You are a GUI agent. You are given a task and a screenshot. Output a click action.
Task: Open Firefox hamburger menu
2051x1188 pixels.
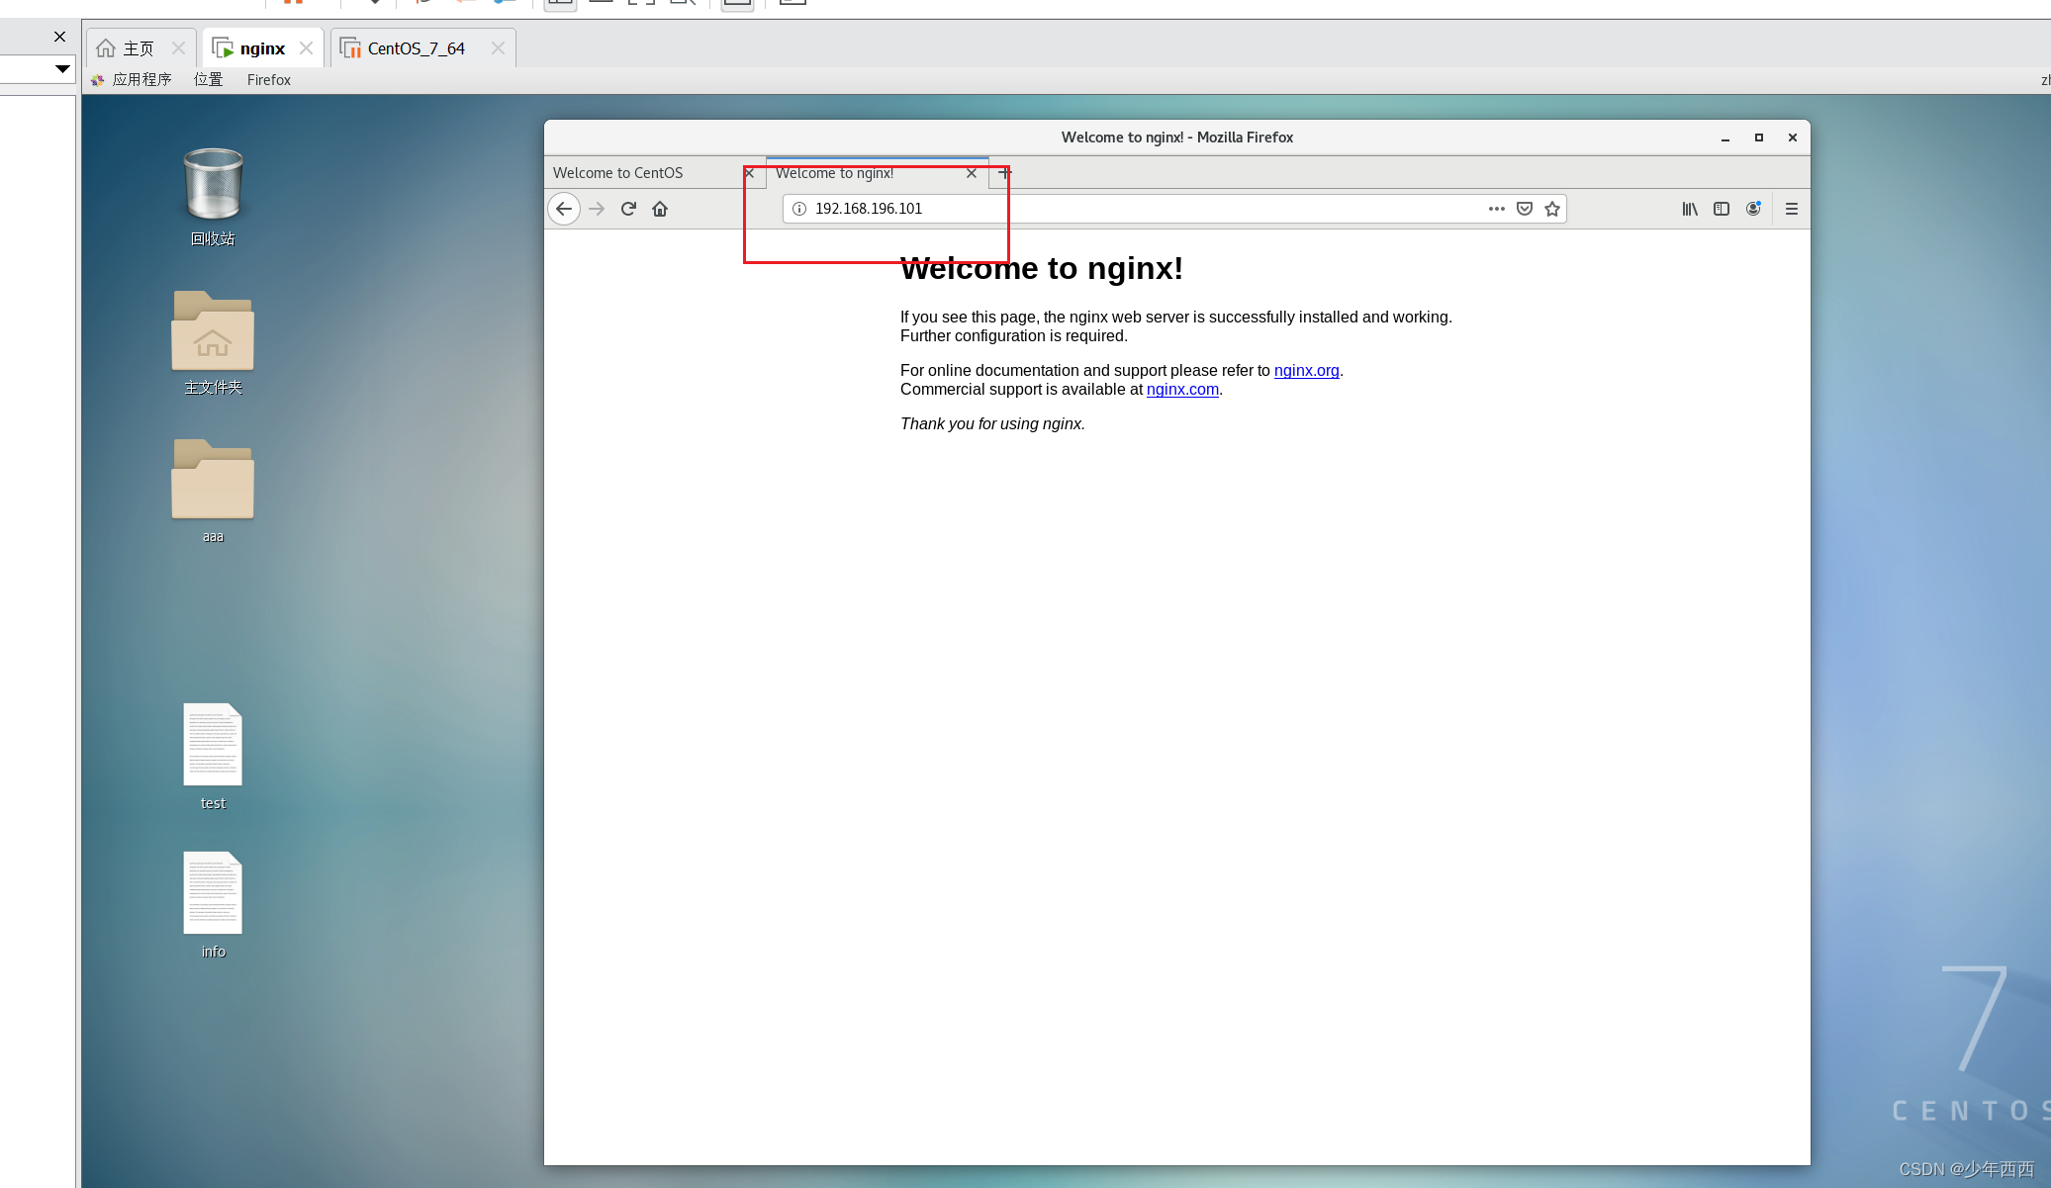[1791, 209]
